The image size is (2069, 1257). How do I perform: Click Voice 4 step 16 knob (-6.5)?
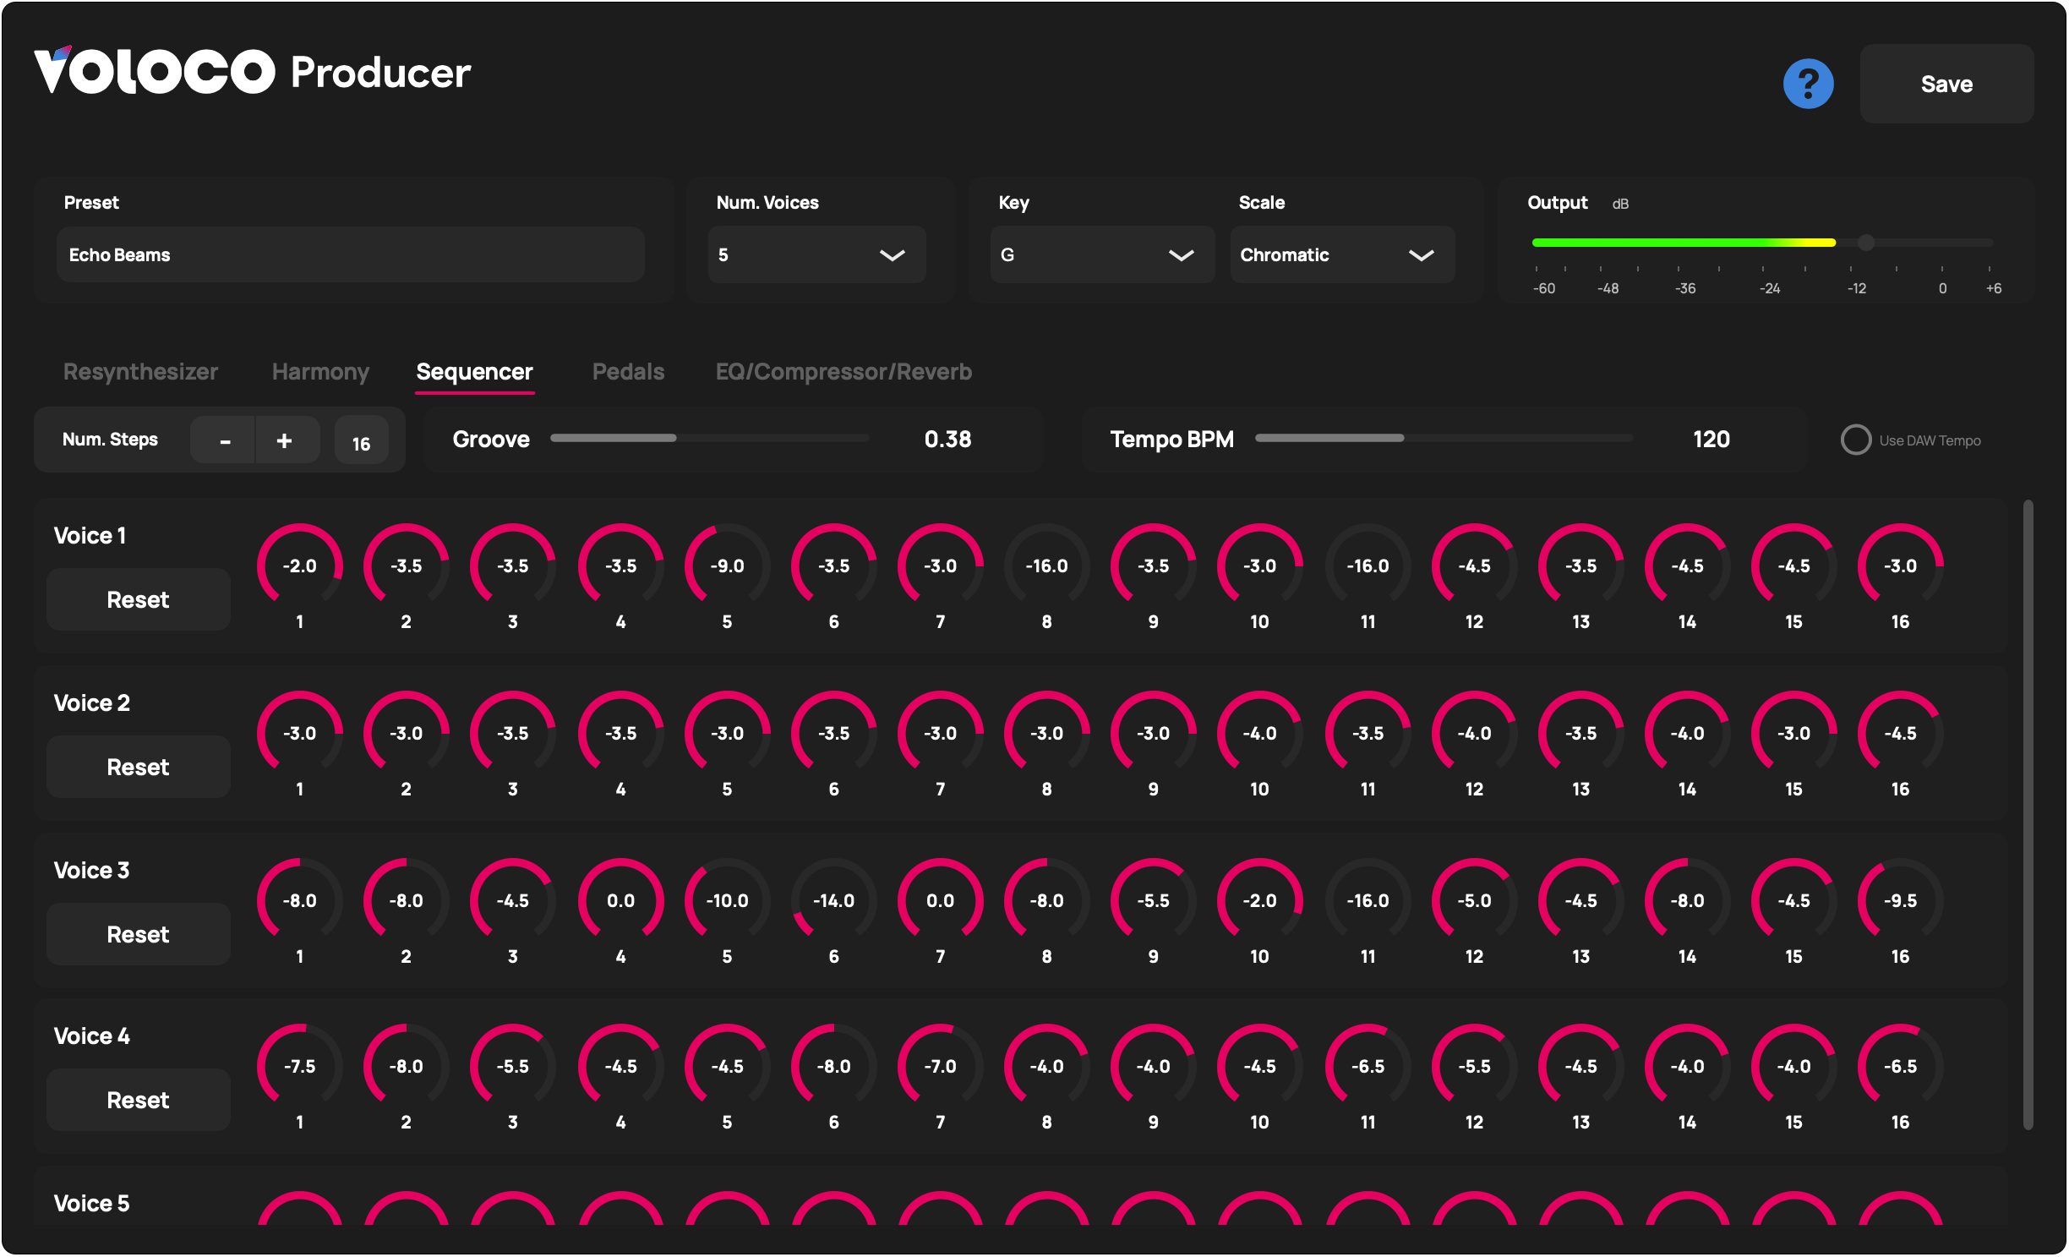(x=1900, y=1066)
